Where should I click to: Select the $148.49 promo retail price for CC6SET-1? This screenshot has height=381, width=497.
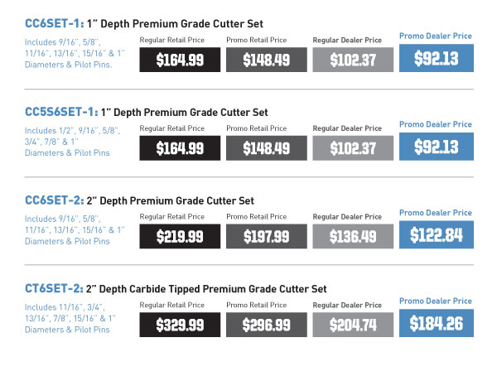(x=267, y=60)
